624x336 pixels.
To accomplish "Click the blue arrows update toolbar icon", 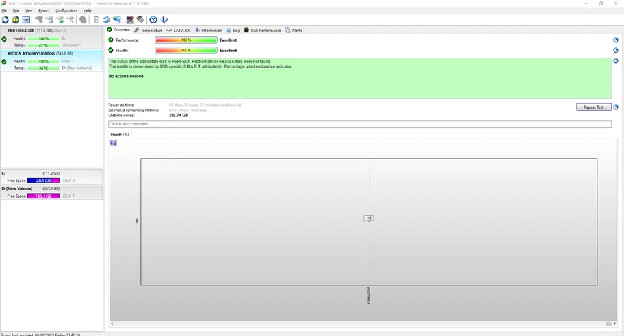I will tap(106, 19).
